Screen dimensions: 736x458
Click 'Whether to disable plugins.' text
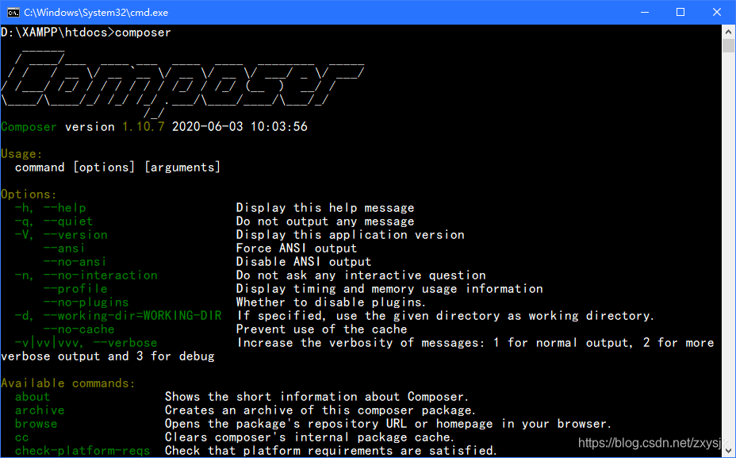point(331,302)
